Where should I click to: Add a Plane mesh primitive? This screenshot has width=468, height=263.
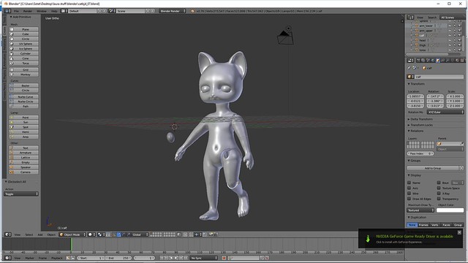coord(23,29)
